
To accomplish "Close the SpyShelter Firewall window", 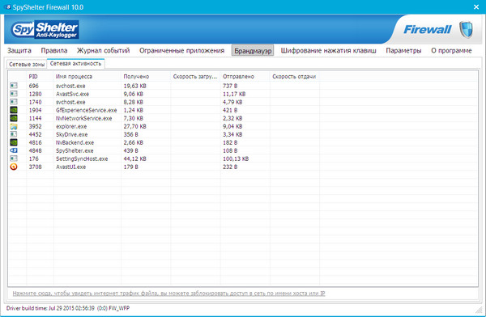I will click(476, 6).
